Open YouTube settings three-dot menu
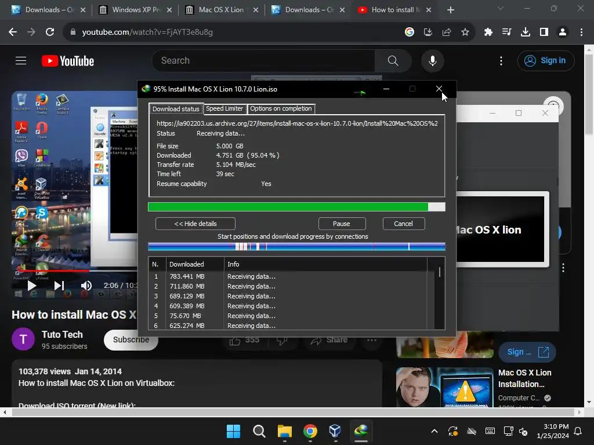The image size is (594, 445). (501, 60)
